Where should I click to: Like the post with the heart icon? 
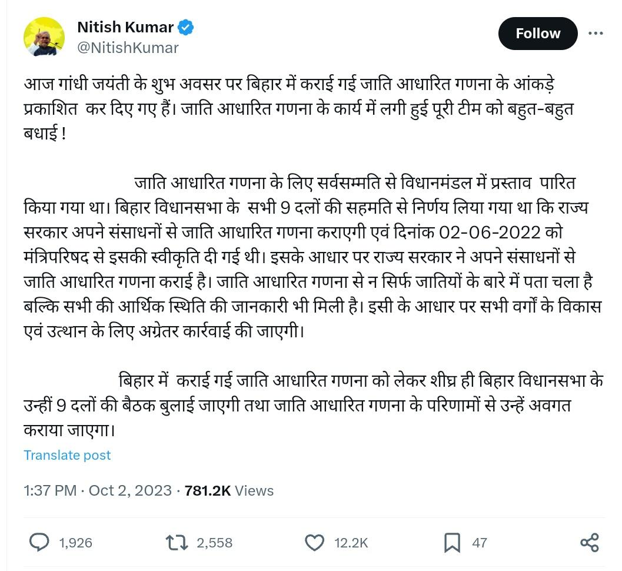coord(315,542)
